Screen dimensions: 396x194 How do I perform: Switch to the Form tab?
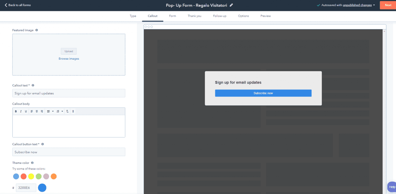coord(172,16)
